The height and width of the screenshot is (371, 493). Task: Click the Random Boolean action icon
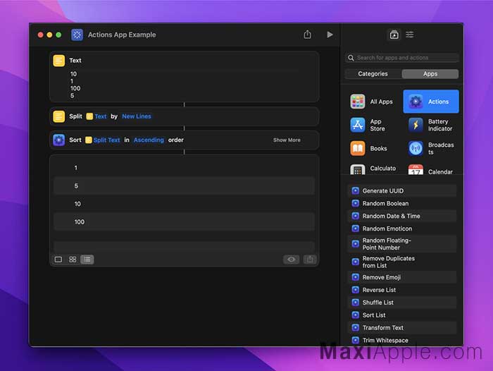coord(355,203)
